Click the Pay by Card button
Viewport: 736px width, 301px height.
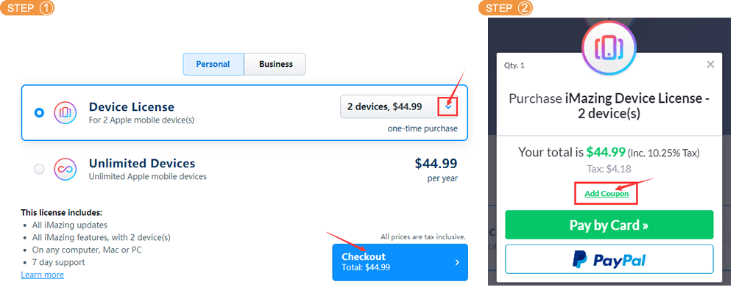tap(609, 225)
